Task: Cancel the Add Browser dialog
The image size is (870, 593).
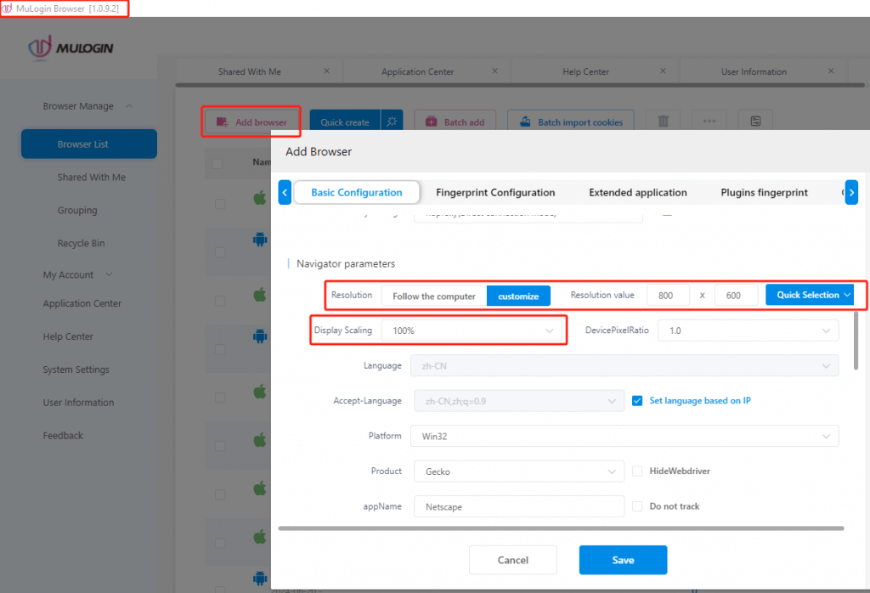Action: 512,560
